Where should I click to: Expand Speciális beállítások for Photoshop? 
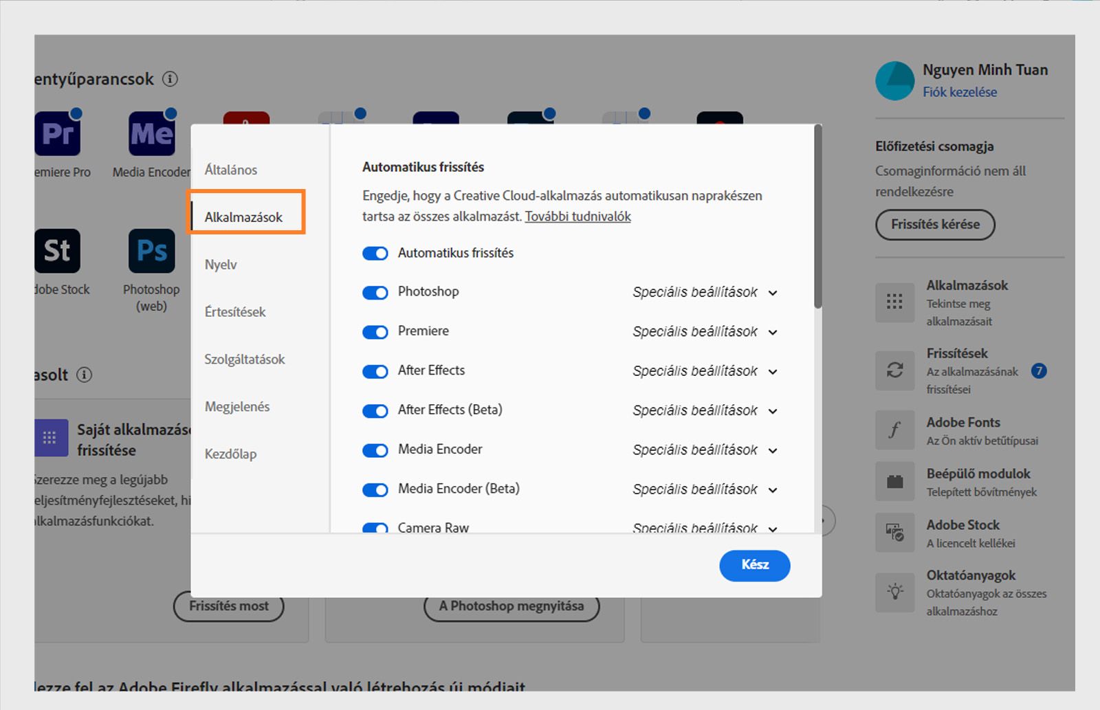705,292
